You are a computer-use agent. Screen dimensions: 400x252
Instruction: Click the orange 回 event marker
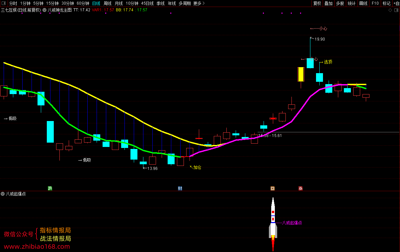coord(273,189)
